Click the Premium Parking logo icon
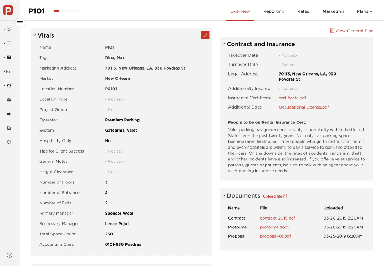The image size is (384, 266). [8, 10]
